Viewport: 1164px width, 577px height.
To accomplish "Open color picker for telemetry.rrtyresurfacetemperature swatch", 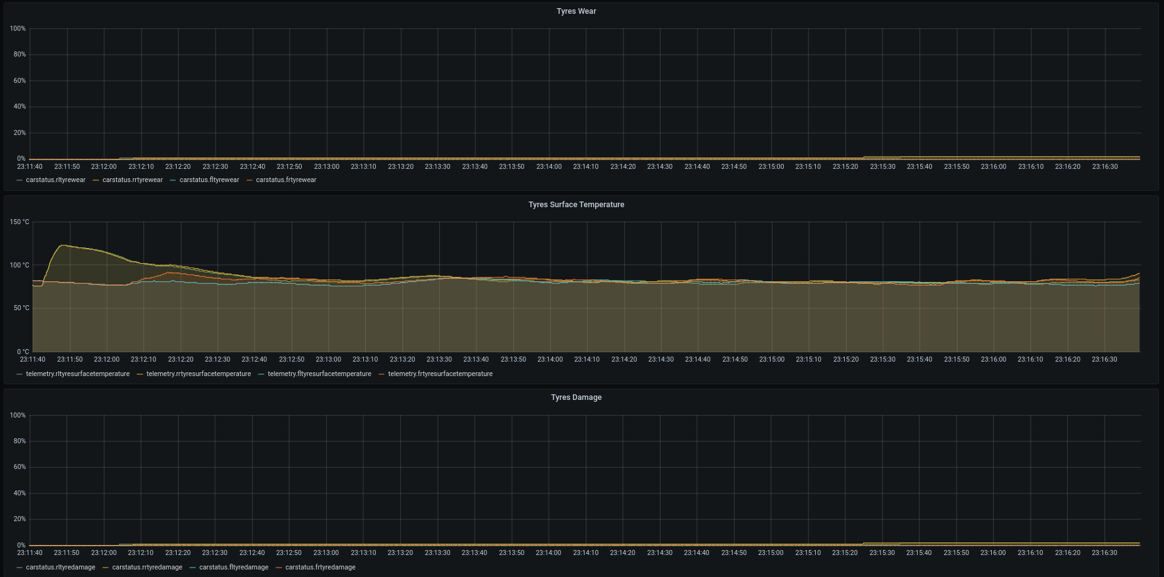I will coord(140,374).
